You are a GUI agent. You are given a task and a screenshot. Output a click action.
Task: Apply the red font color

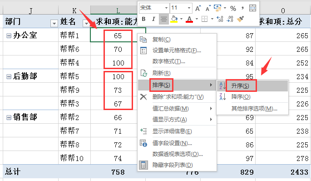(189, 19)
